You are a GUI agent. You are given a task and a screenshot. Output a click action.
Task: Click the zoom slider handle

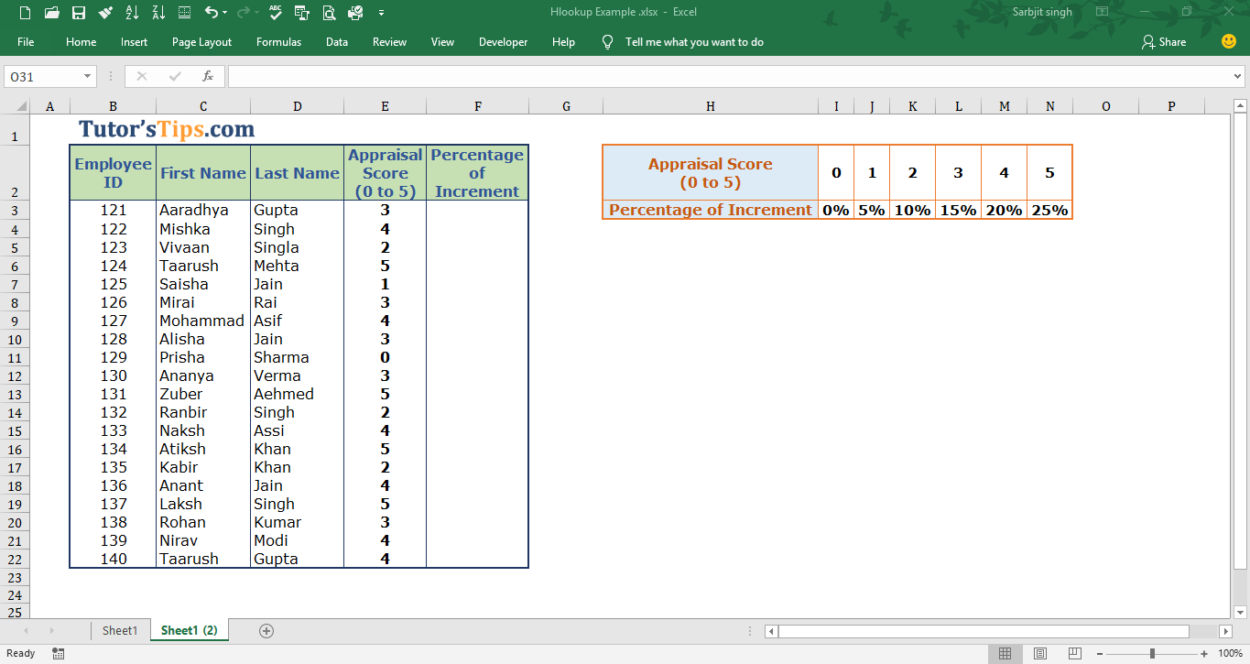[x=1152, y=653]
